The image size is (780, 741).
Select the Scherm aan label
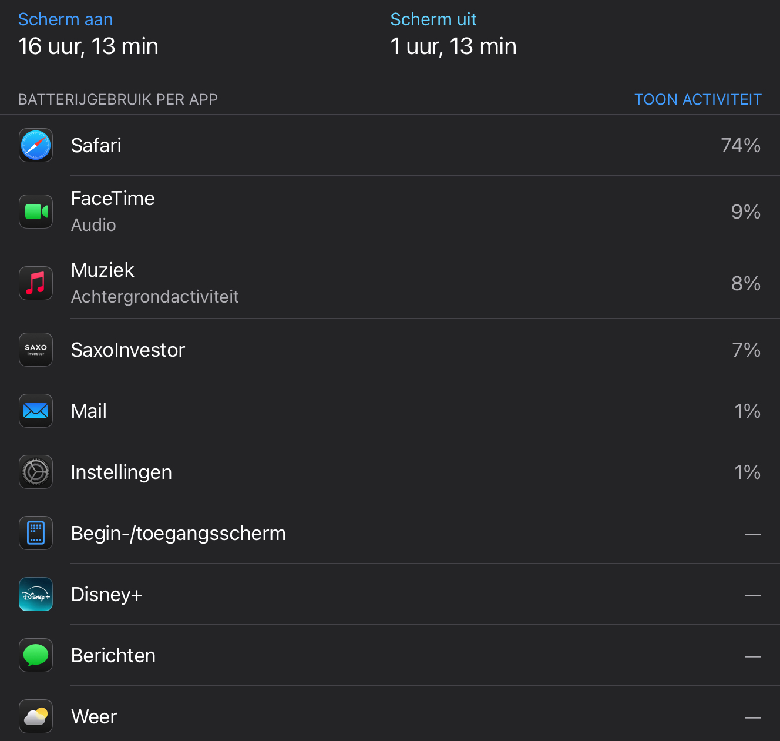tap(65, 19)
